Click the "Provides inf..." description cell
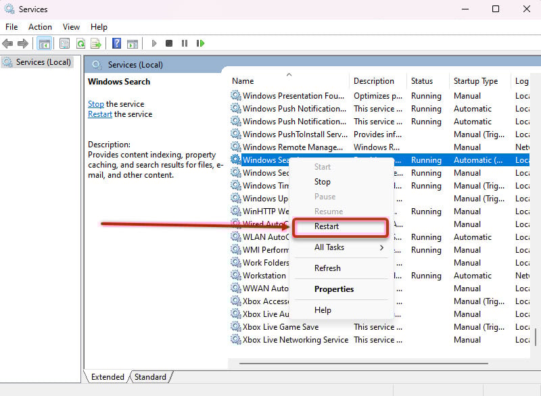 (377, 134)
